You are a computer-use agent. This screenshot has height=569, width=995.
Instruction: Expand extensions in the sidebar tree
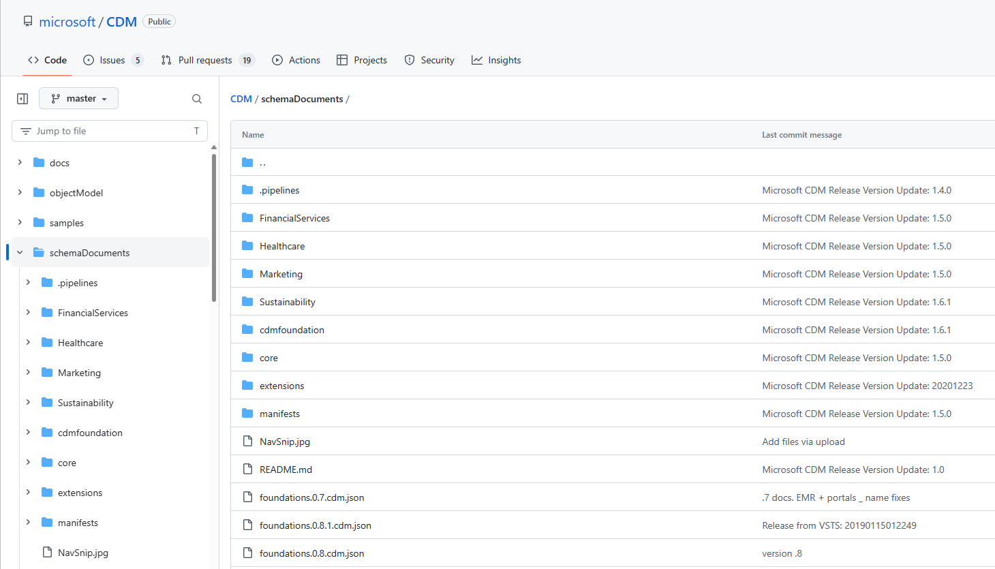tap(28, 493)
